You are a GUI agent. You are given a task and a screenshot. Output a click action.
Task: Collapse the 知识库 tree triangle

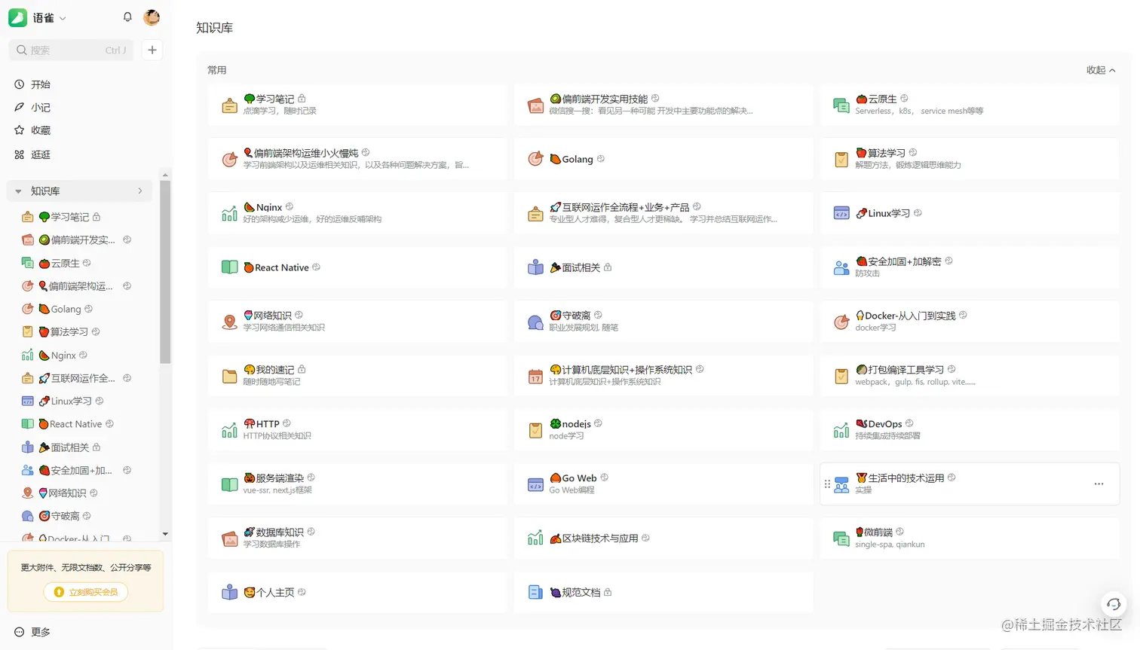click(18, 191)
